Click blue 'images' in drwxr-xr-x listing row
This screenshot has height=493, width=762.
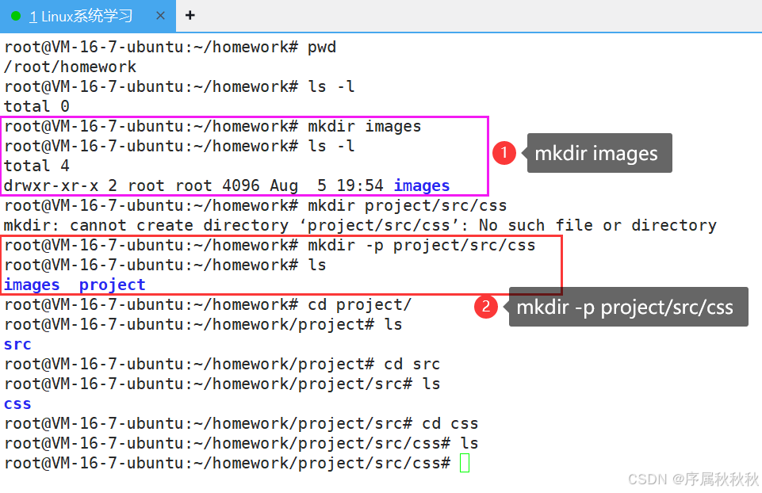pyautogui.click(x=421, y=185)
